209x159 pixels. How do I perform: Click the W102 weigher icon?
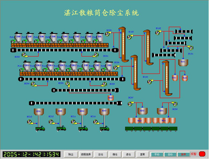click(x=185, y=78)
